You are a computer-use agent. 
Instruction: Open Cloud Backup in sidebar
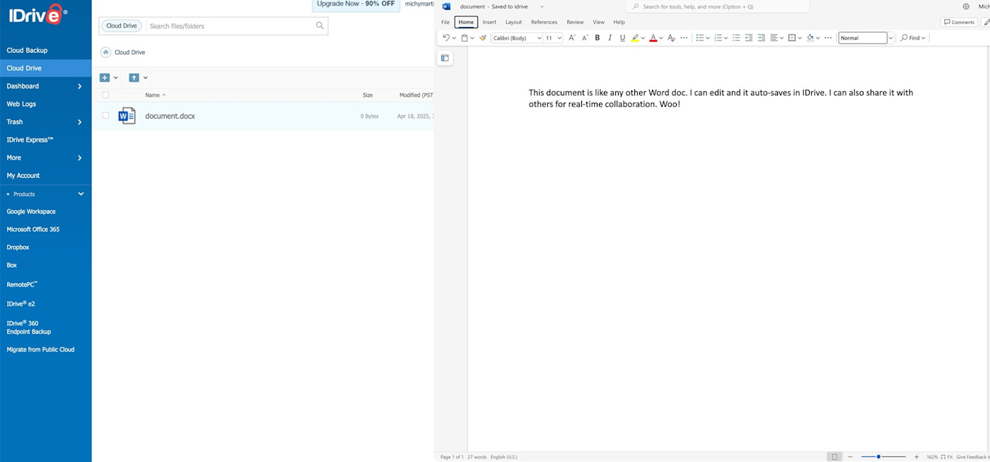[27, 50]
